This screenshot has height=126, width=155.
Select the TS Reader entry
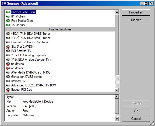pyautogui.click(x=18, y=25)
